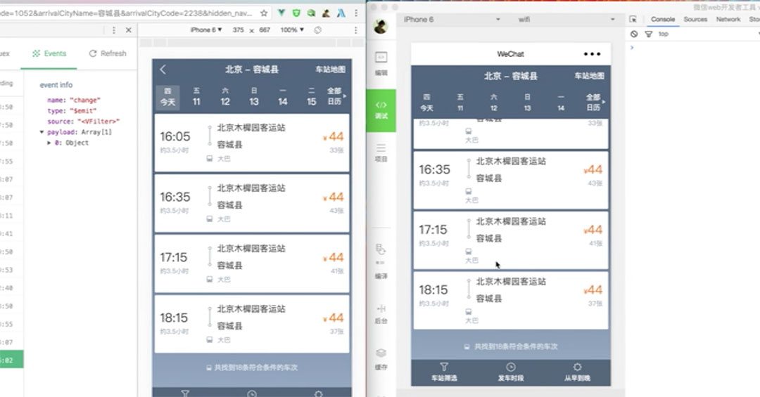
Task: Clear the console with the block icon
Action: 634,34
